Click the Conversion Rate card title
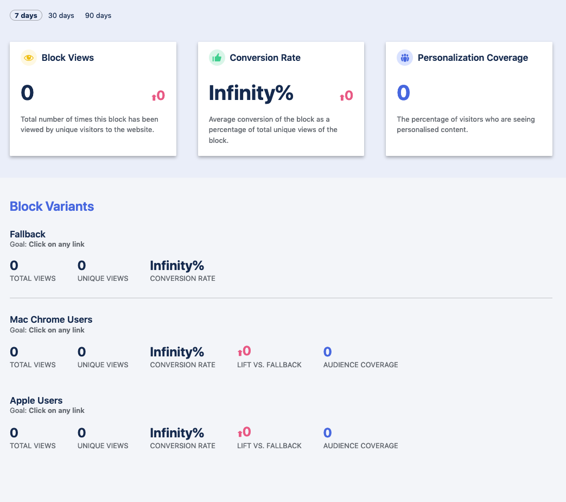The width and height of the screenshot is (566, 502). coord(265,58)
